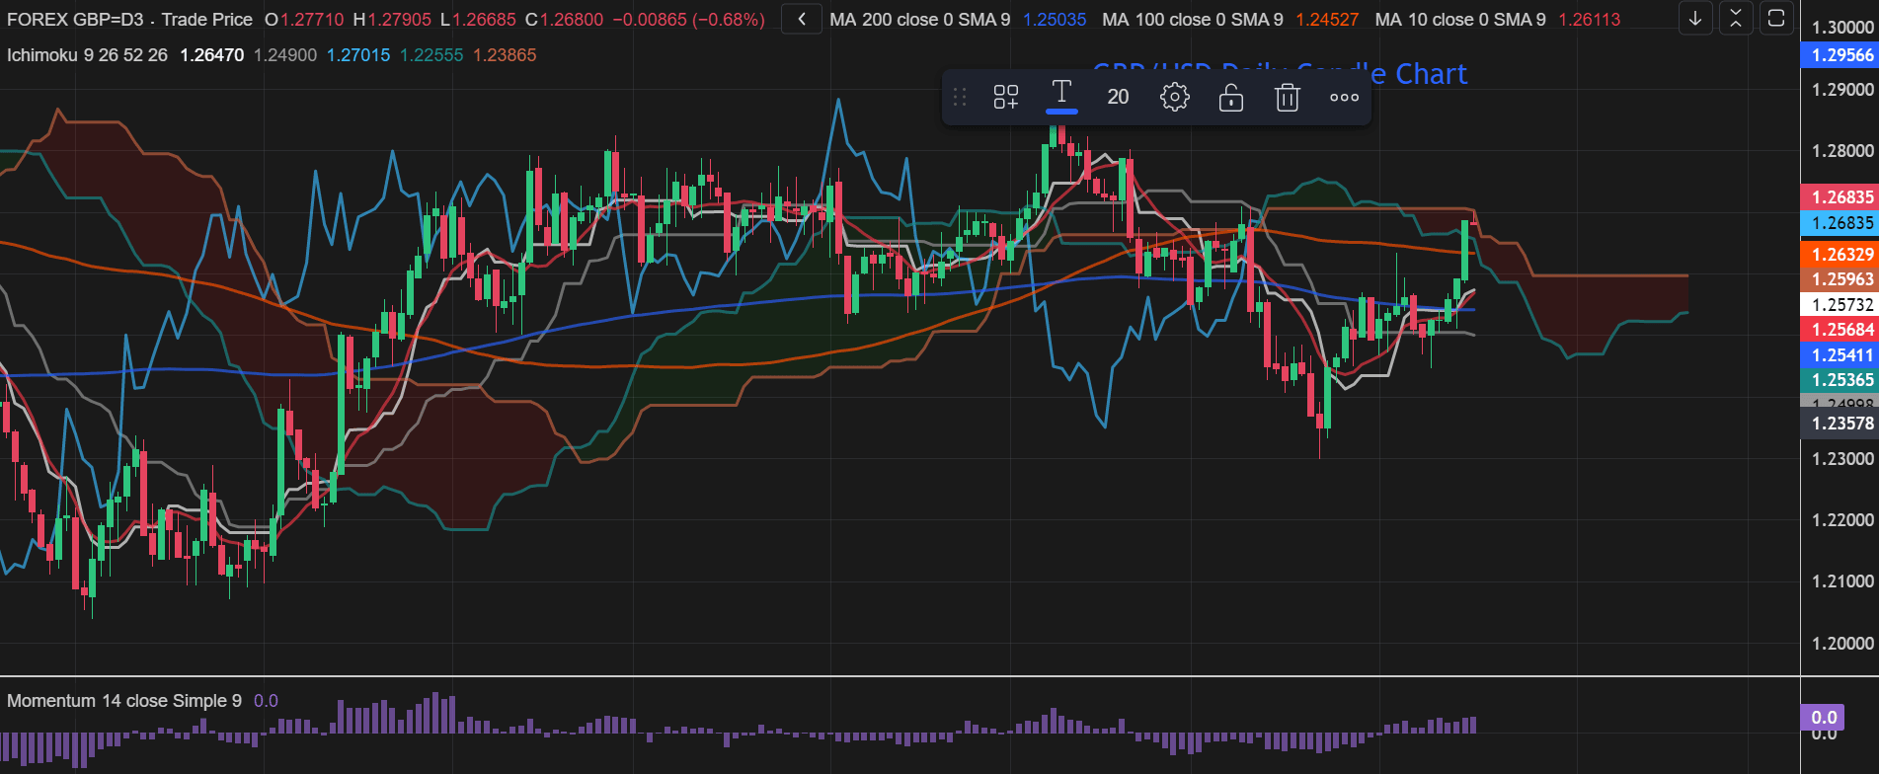Open text settings gear icon
The height and width of the screenshot is (774, 1879).
click(1174, 97)
